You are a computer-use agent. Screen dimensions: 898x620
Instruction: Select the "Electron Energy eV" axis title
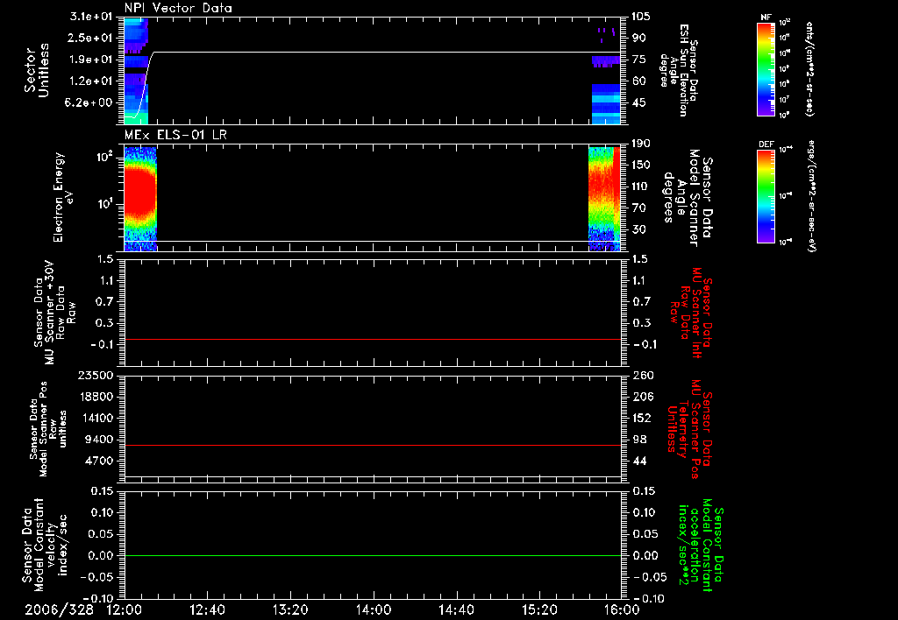pos(62,197)
